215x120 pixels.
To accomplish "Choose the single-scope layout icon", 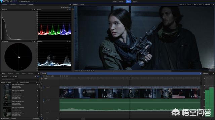I will tap(62, 7).
